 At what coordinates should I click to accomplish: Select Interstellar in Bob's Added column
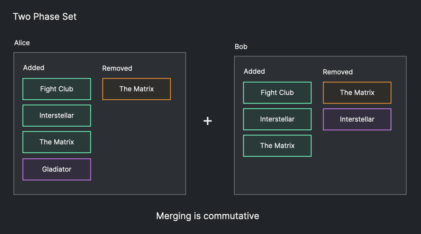(x=277, y=119)
